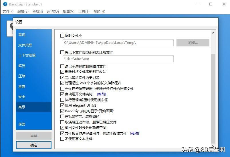Open the 查找(I) menu

[38, 11]
